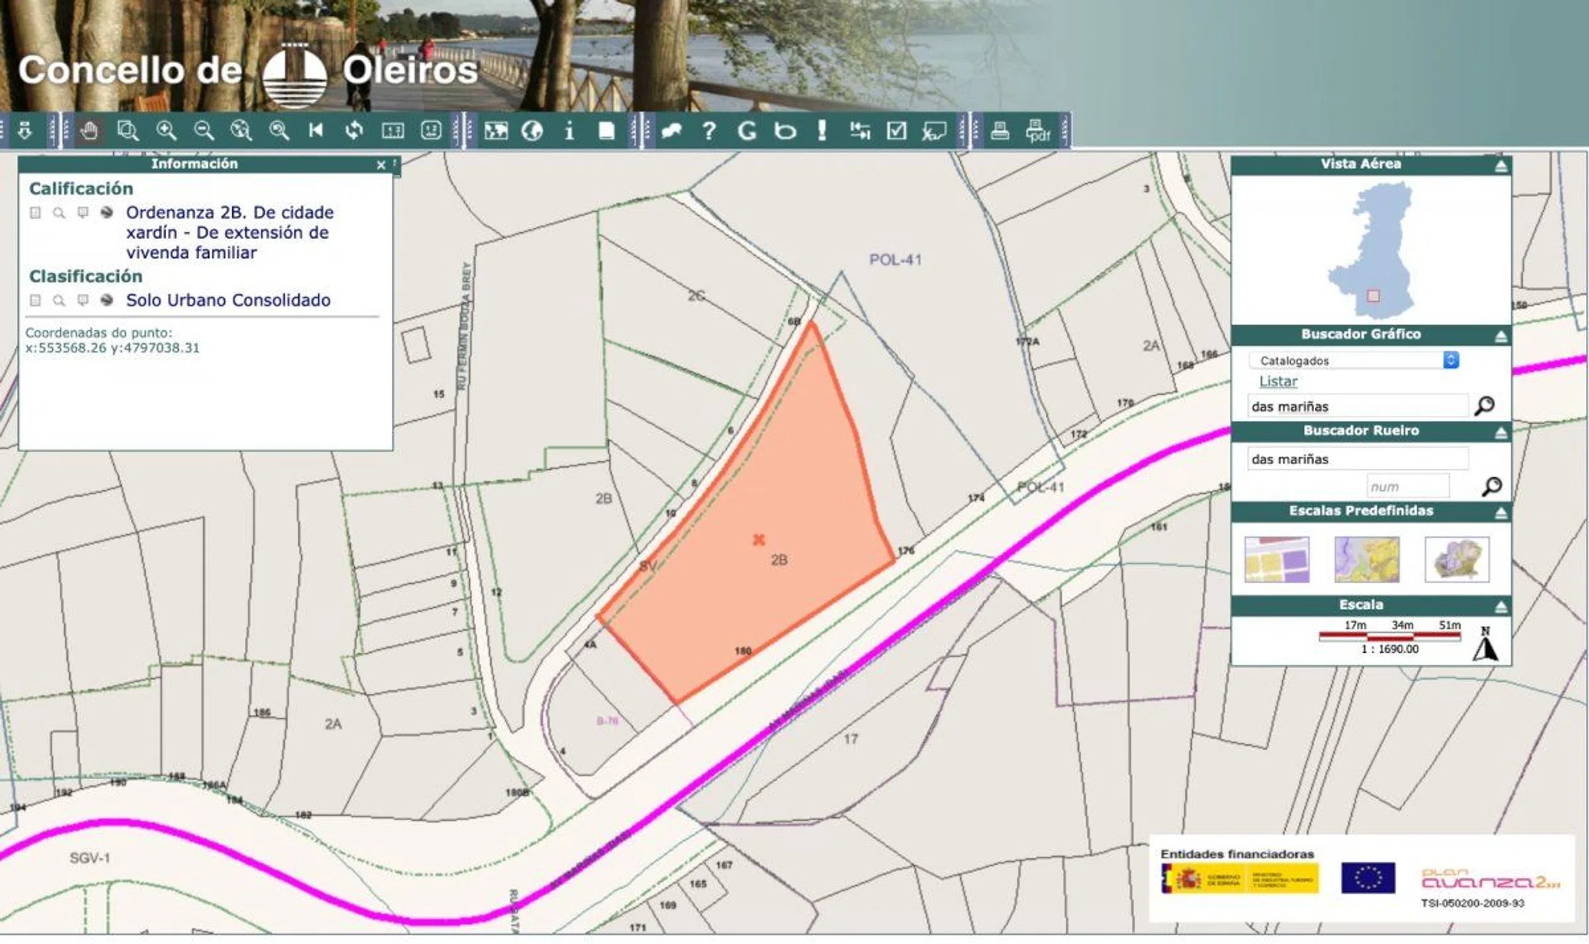Activate the information 'i' tool
The image size is (1589, 944).
click(x=570, y=131)
